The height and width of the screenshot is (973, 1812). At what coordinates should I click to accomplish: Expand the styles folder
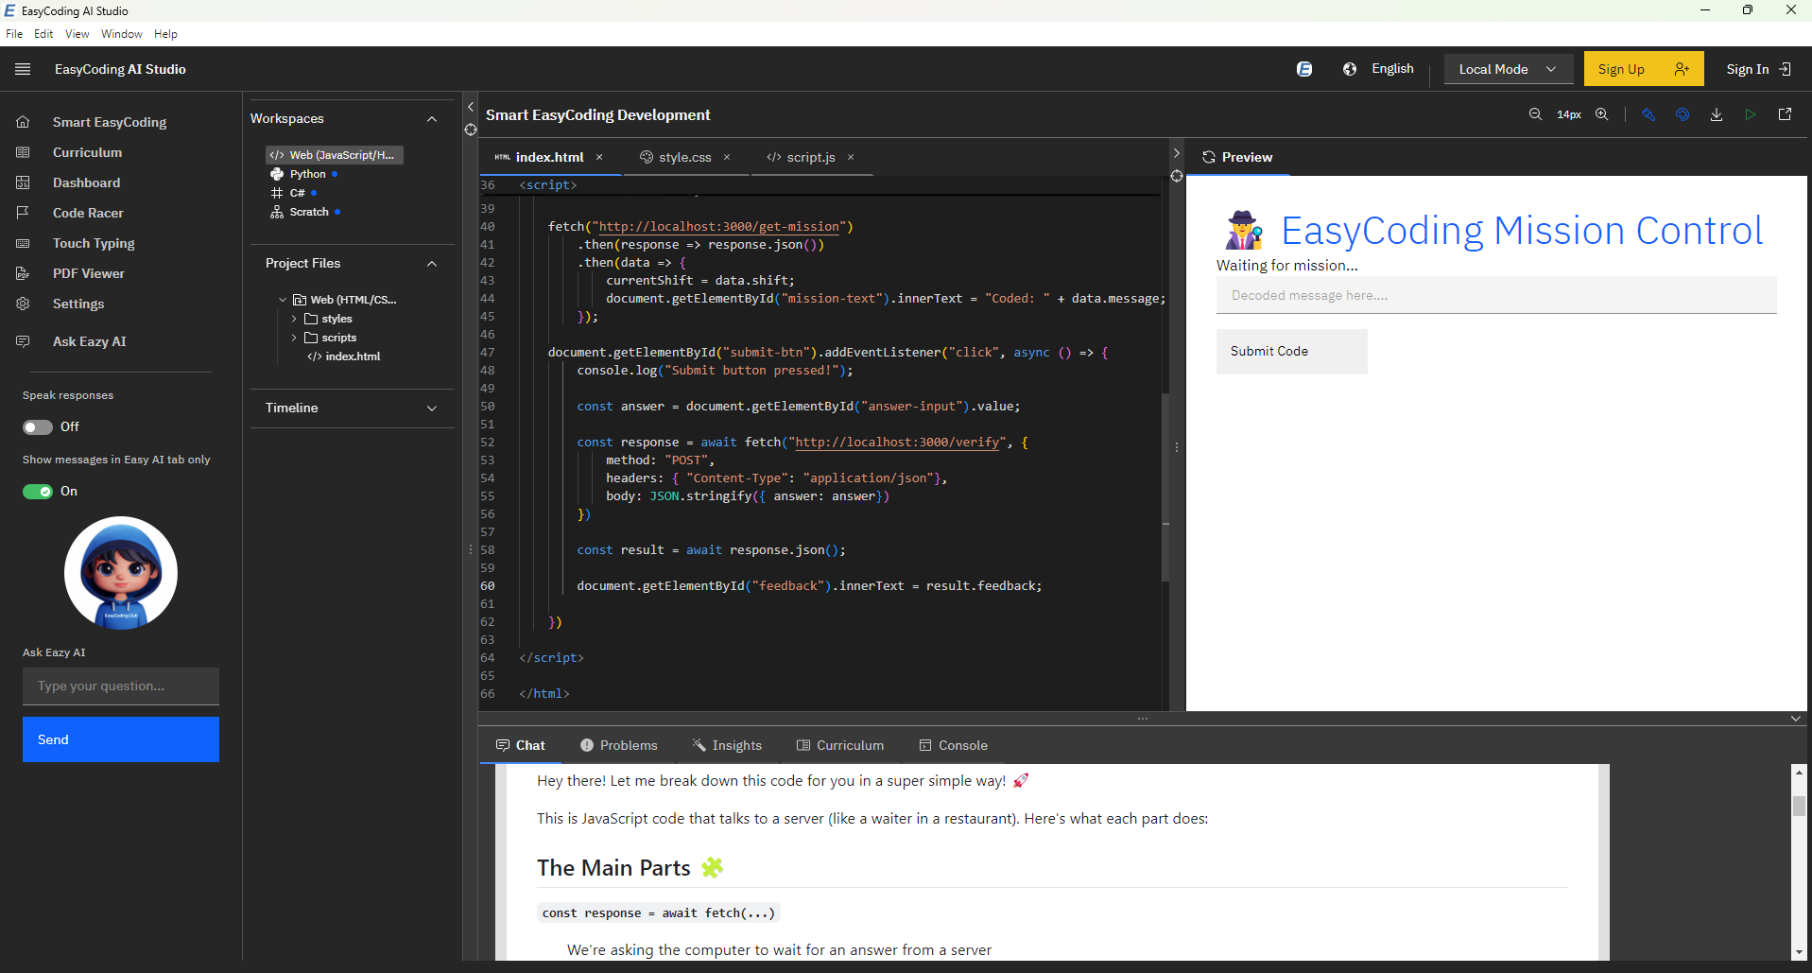point(294,319)
